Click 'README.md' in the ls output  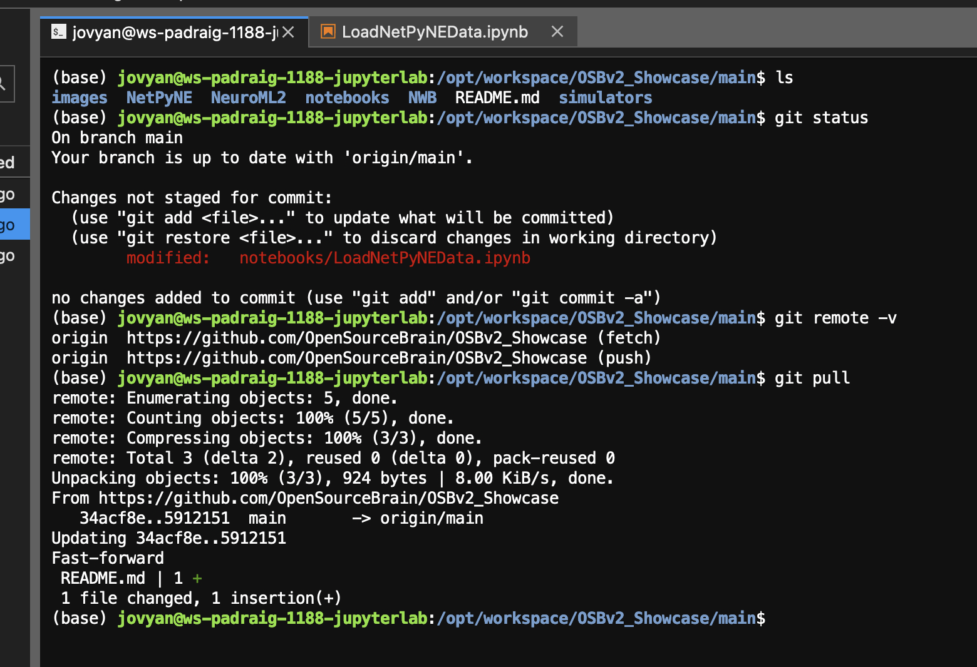pyautogui.click(x=497, y=98)
